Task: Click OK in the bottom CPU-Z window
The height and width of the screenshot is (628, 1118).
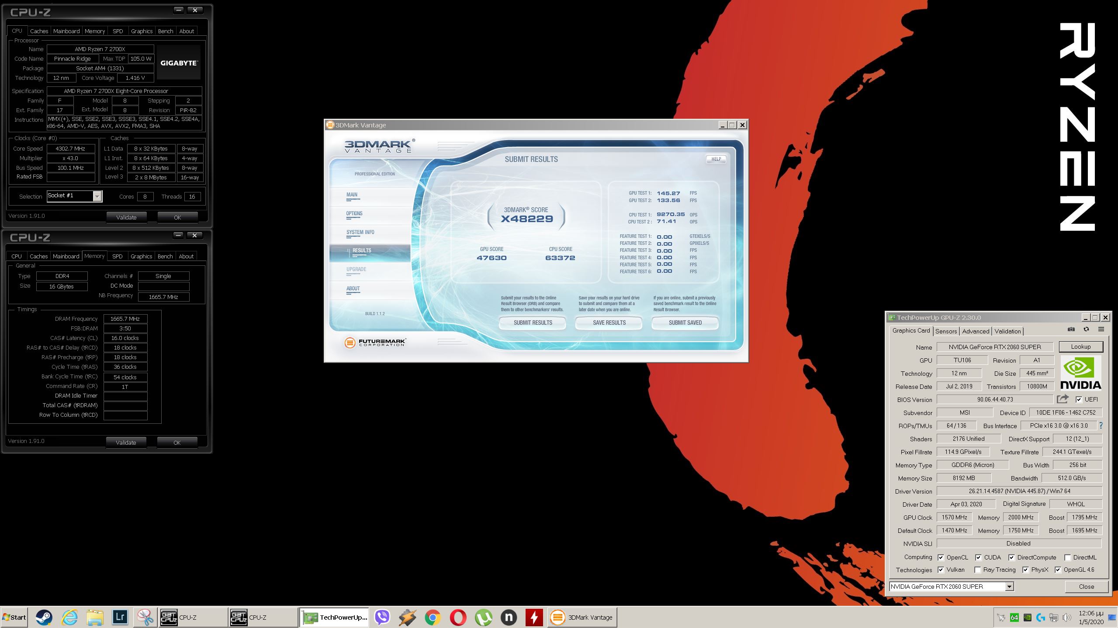Action: (177, 443)
